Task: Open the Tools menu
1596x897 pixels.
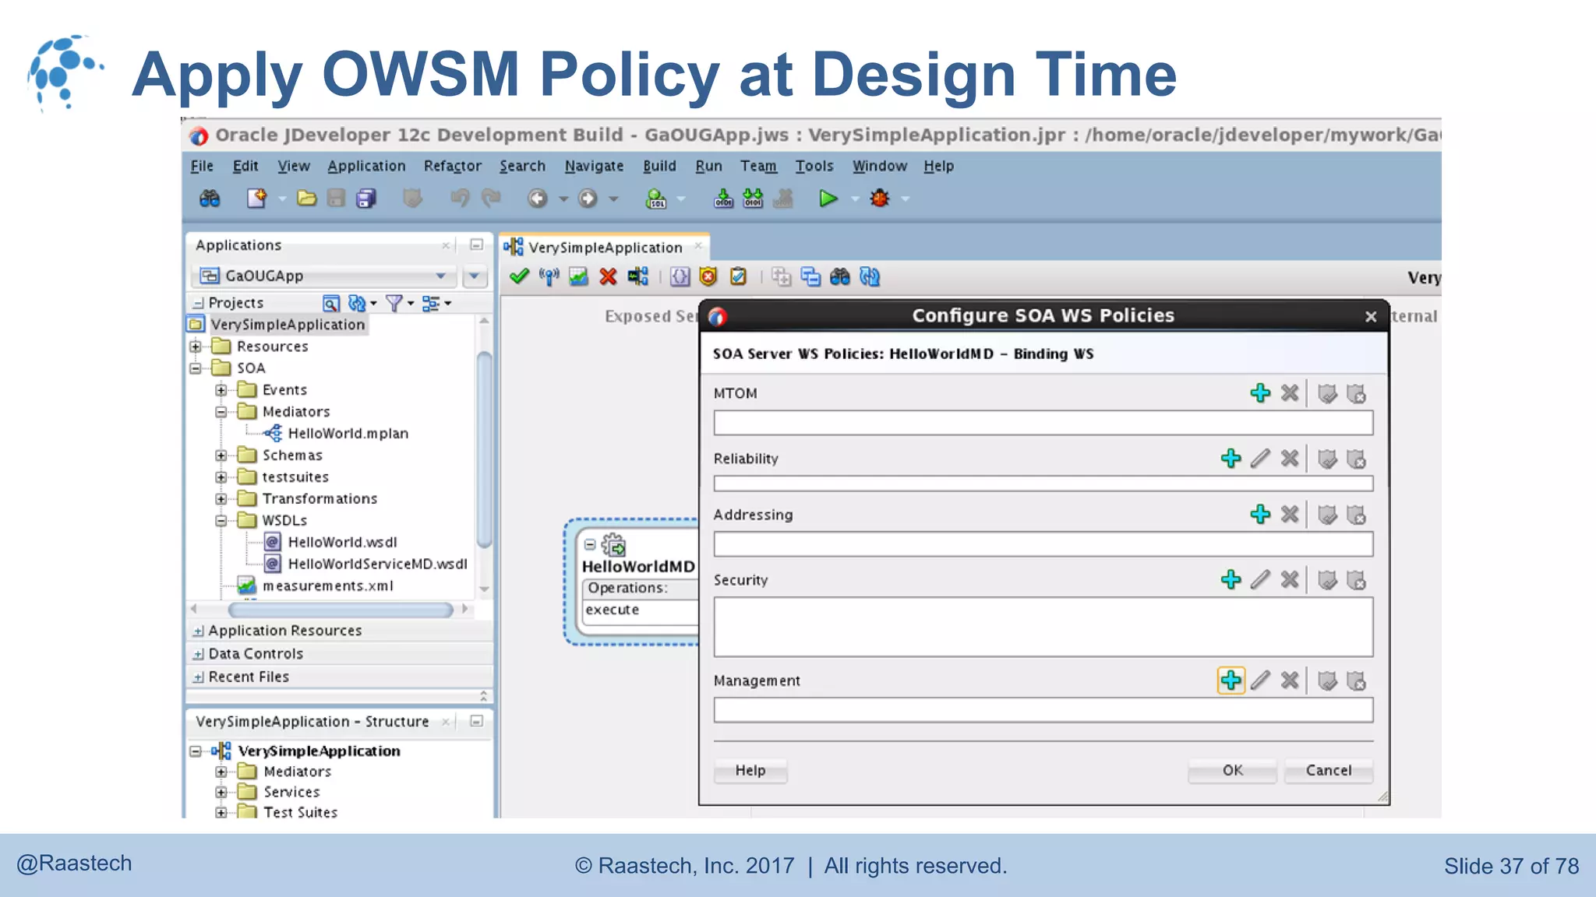Action: tap(814, 166)
